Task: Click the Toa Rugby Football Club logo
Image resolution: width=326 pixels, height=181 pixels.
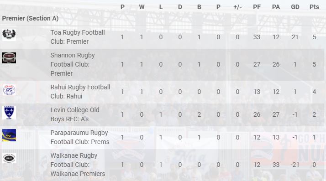Action: [x=9, y=35]
